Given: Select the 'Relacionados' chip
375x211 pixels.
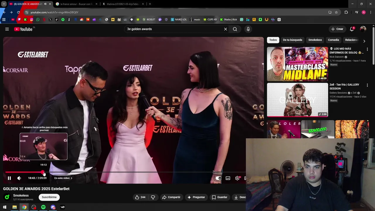Looking at the screenshot, I should coord(352,40).
